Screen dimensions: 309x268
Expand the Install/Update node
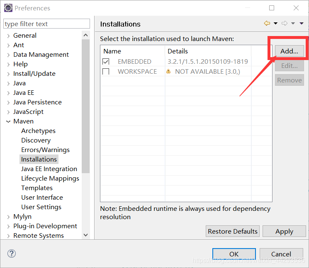point(8,74)
